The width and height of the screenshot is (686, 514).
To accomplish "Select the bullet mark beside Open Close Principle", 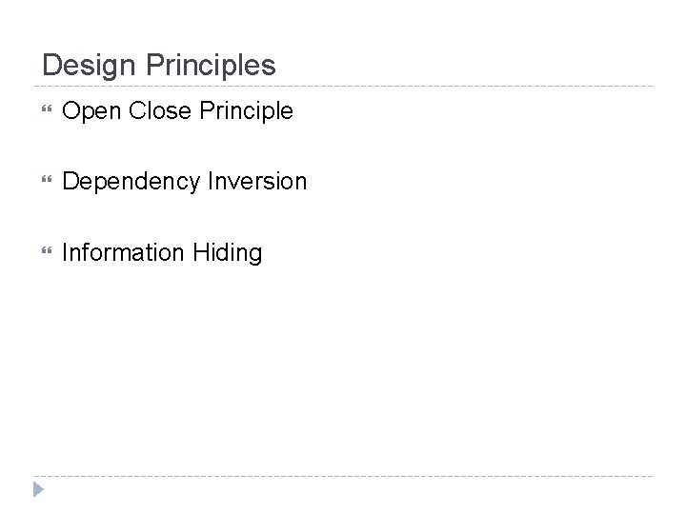I will (47, 109).
